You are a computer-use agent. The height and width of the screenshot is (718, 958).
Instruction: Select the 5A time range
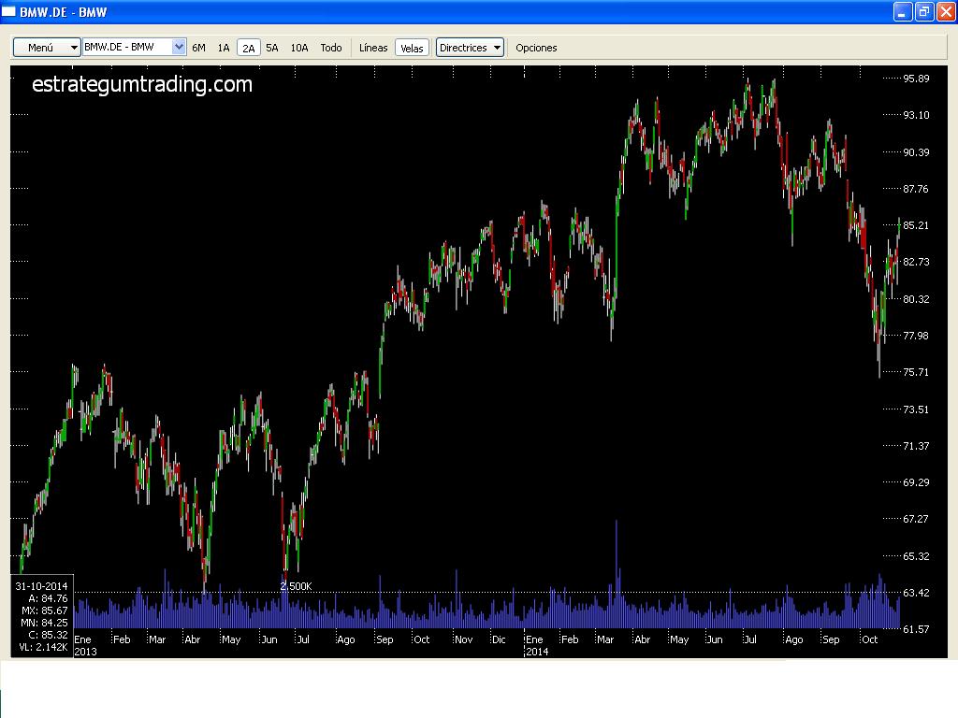272,48
